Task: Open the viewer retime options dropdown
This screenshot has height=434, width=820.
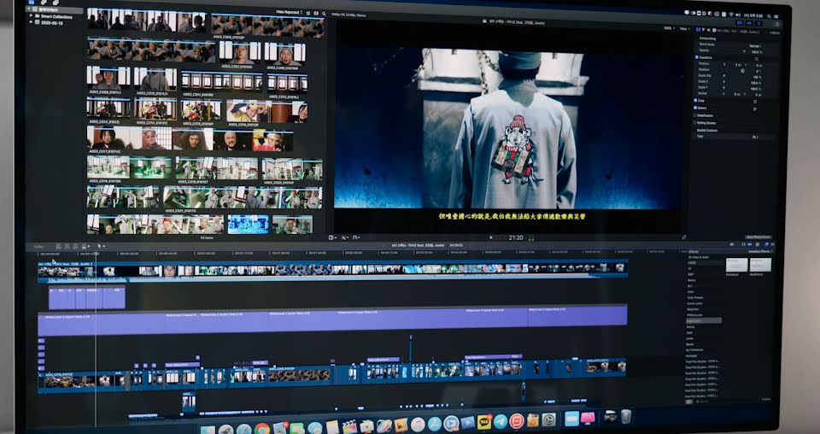Action: point(355,238)
